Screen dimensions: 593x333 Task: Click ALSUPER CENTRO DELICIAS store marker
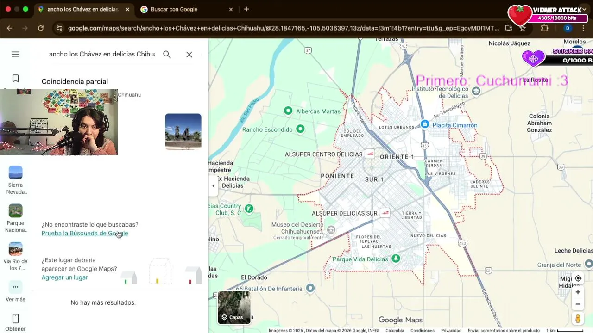point(370,154)
